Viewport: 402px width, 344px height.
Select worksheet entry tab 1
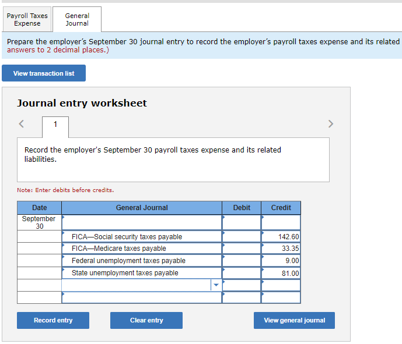point(55,127)
